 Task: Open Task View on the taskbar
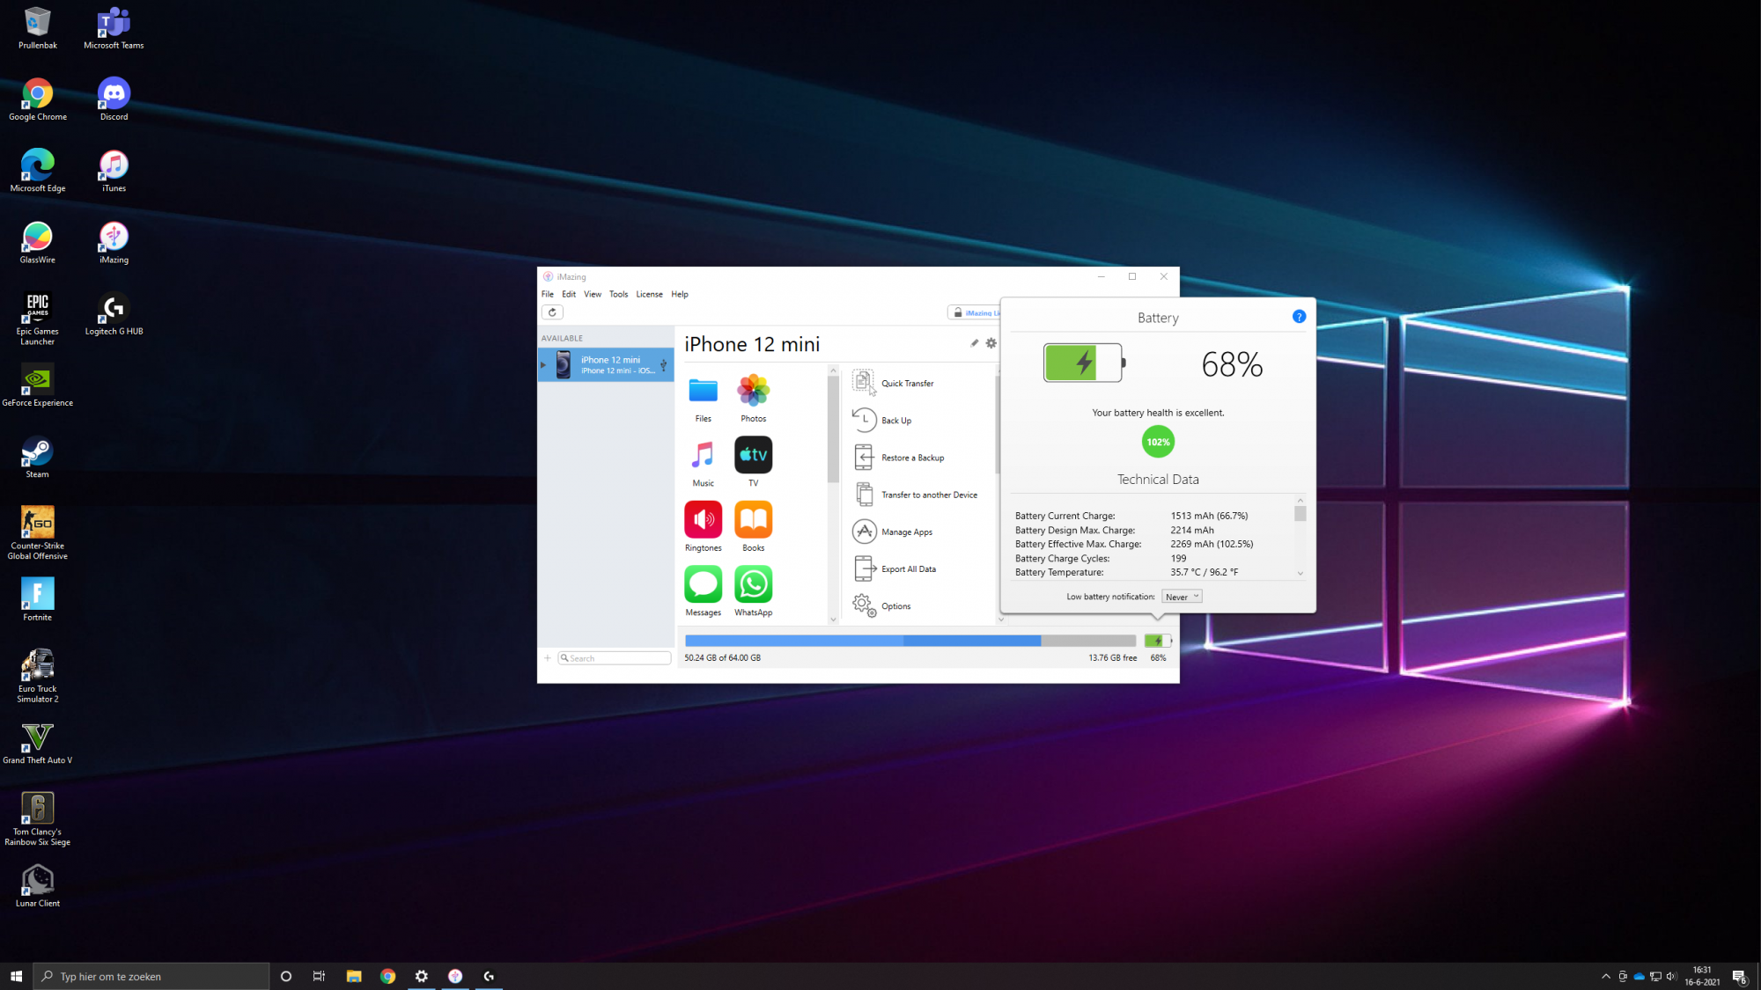[319, 976]
